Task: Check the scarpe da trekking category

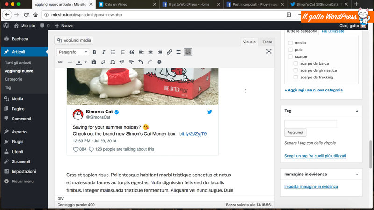Action: [x=295, y=77]
